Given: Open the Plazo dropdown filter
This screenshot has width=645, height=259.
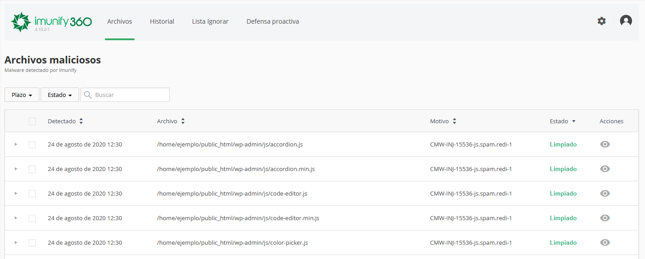Looking at the screenshot, I should [22, 95].
